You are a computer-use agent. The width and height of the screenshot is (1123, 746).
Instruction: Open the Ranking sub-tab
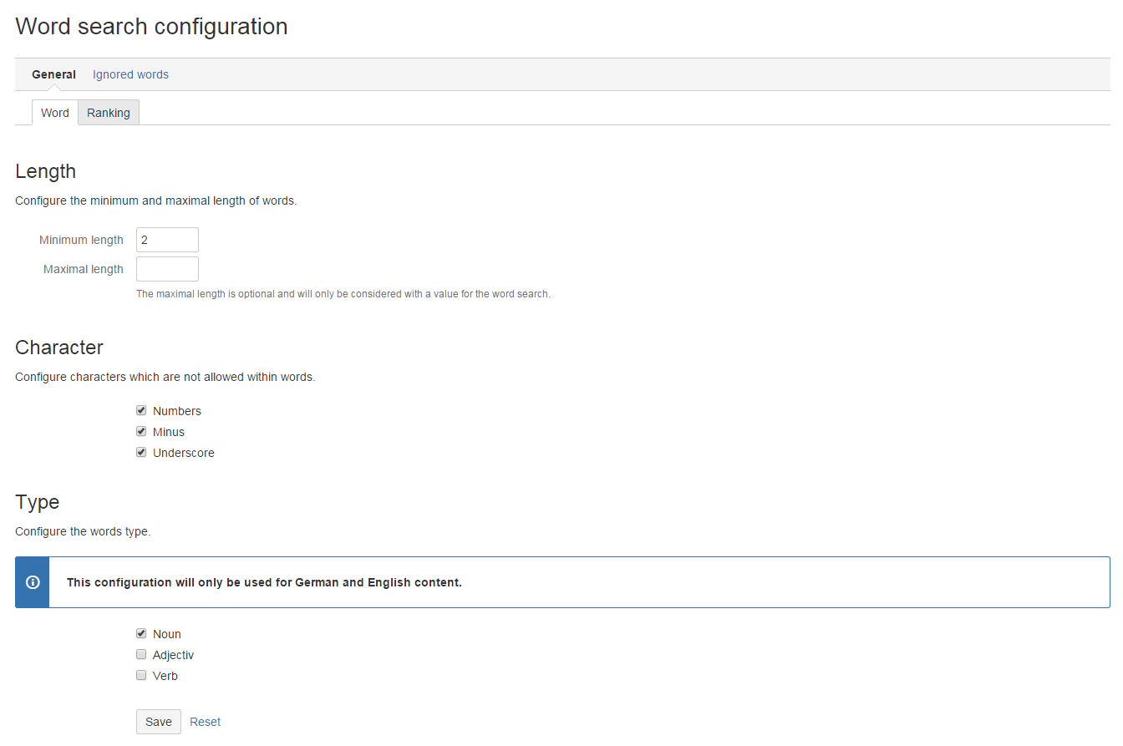click(x=109, y=113)
